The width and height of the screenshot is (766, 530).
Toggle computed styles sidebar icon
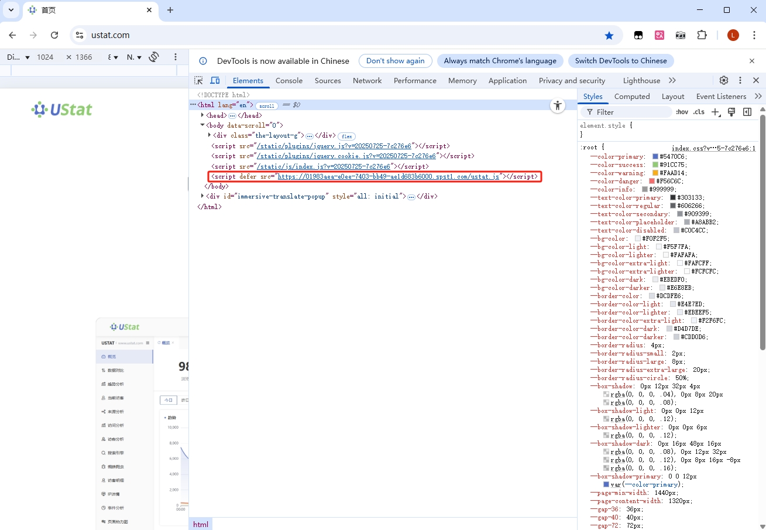click(747, 112)
